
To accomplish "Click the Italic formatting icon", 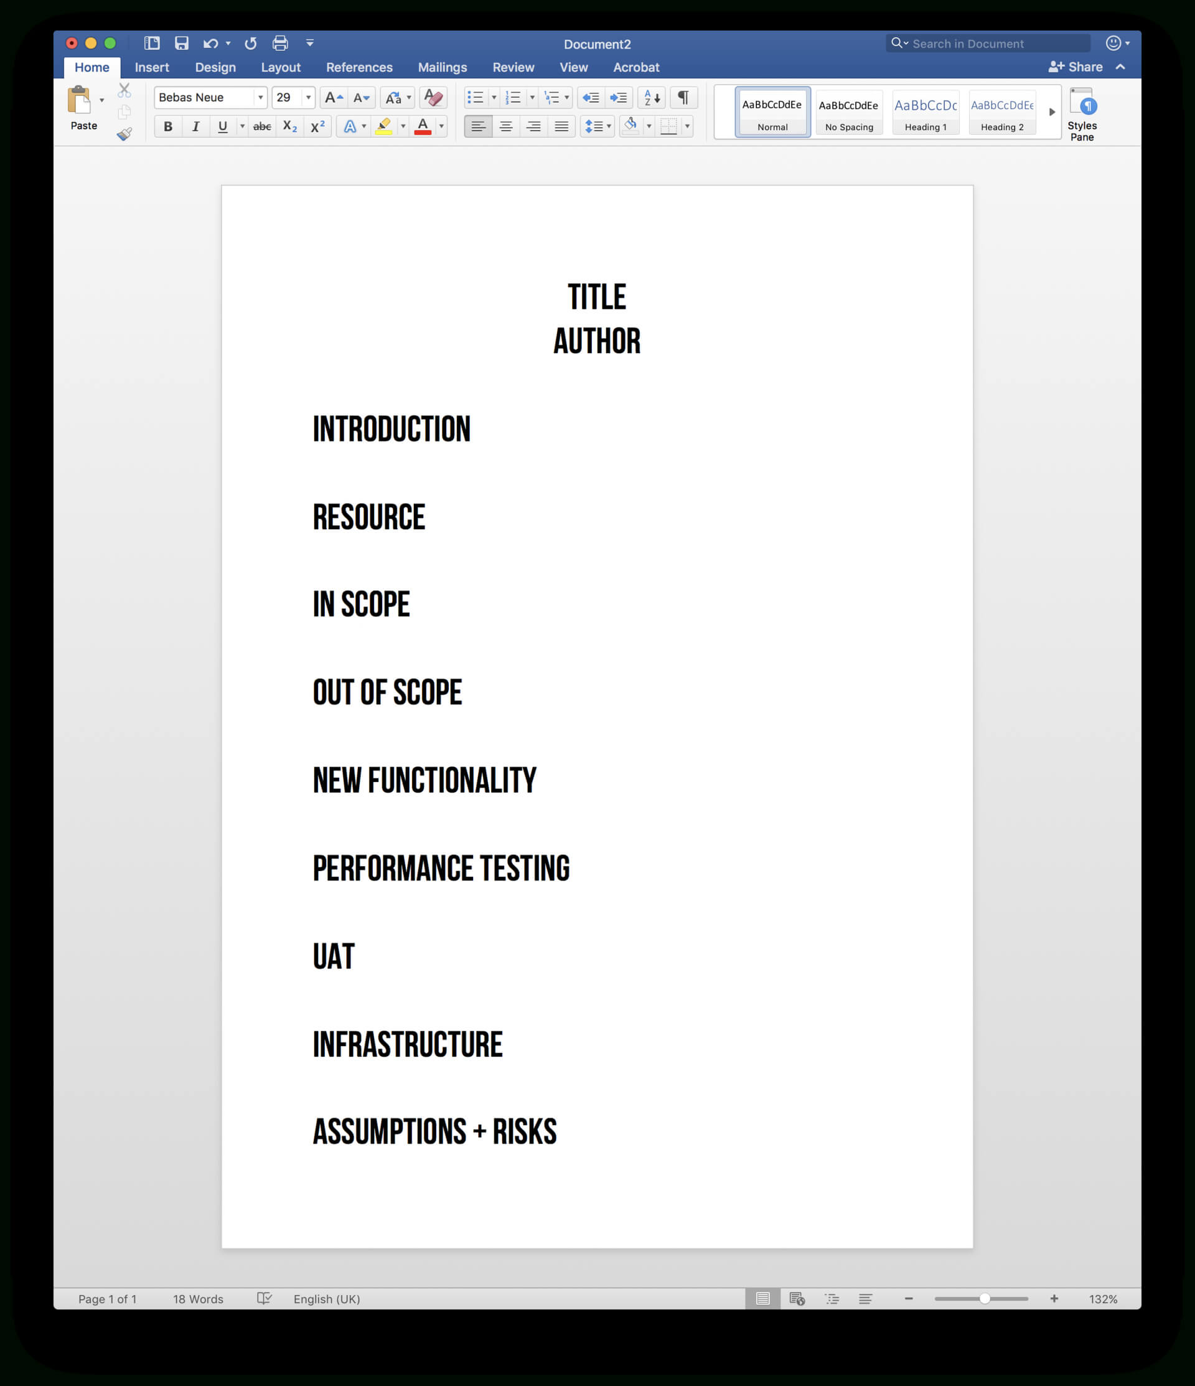I will coord(192,126).
